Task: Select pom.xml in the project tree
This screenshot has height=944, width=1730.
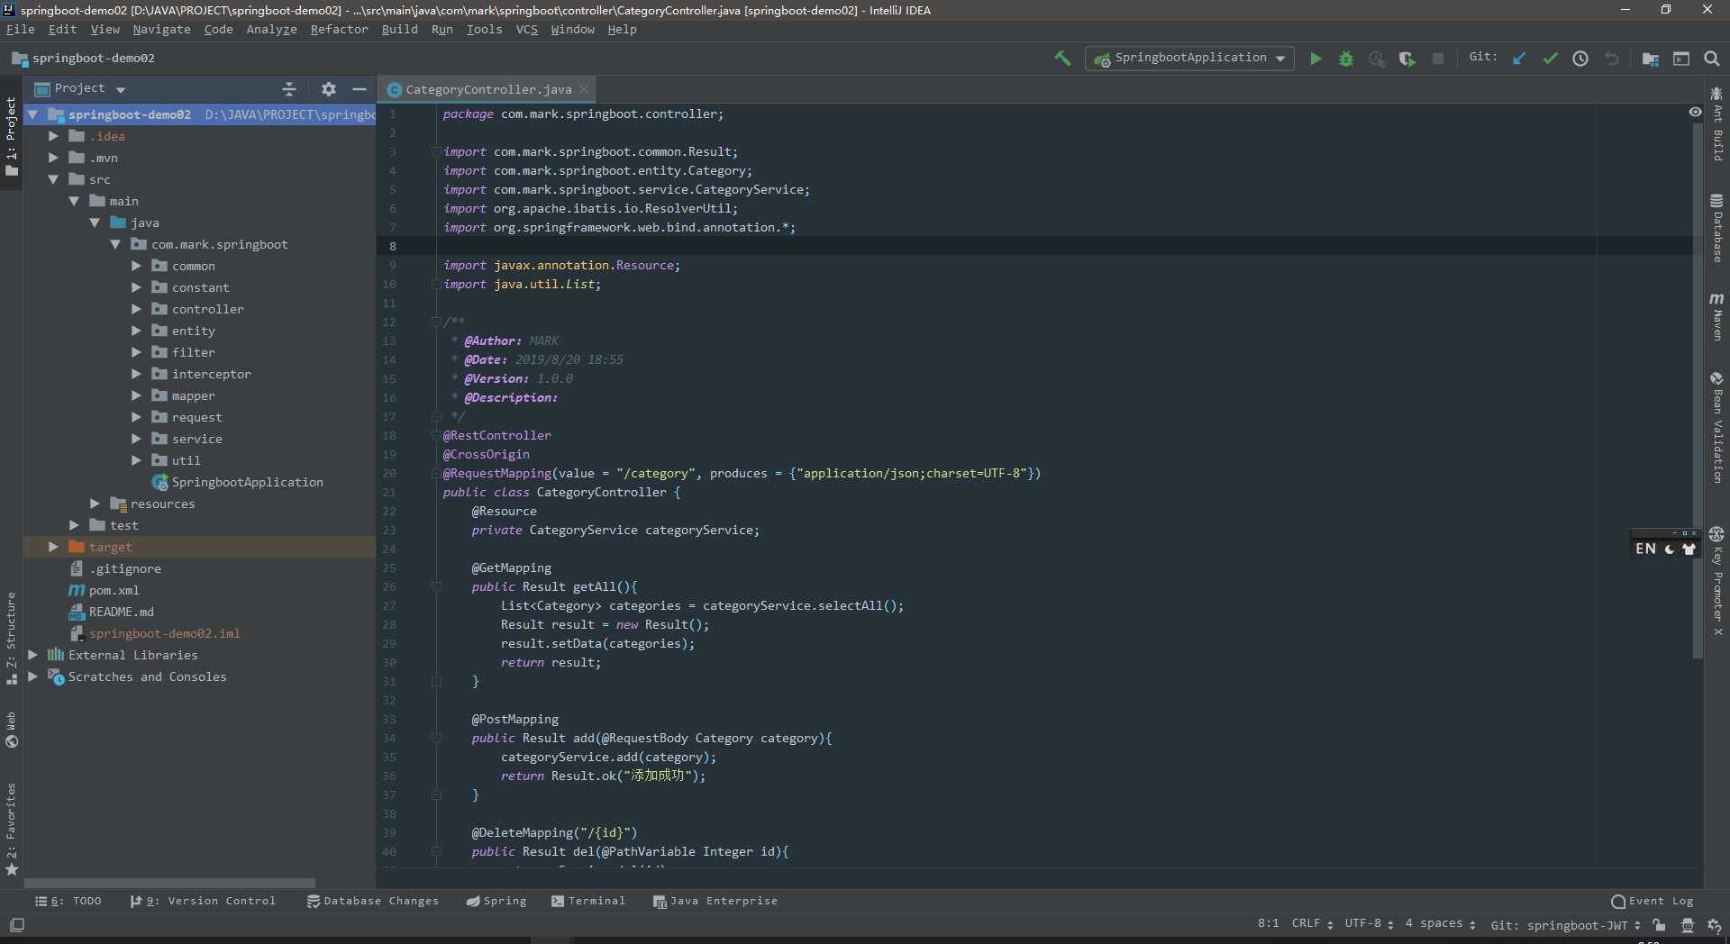Action: (114, 590)
